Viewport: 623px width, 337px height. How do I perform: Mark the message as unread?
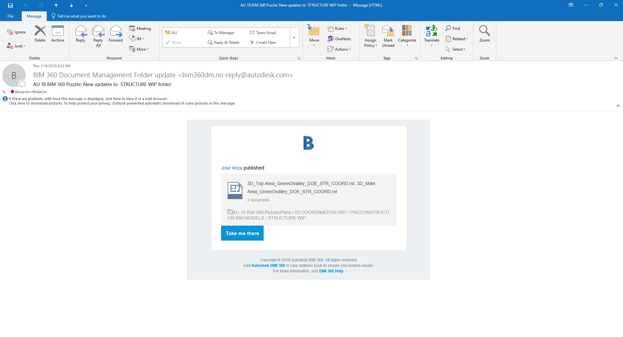coord(388,36)
